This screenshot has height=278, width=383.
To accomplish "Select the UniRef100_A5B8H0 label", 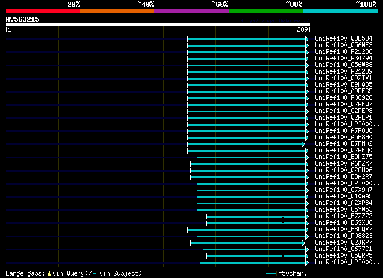I will coord(344,138).
